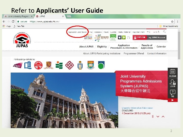Click the HKUST sundial logo

(80, 65)
